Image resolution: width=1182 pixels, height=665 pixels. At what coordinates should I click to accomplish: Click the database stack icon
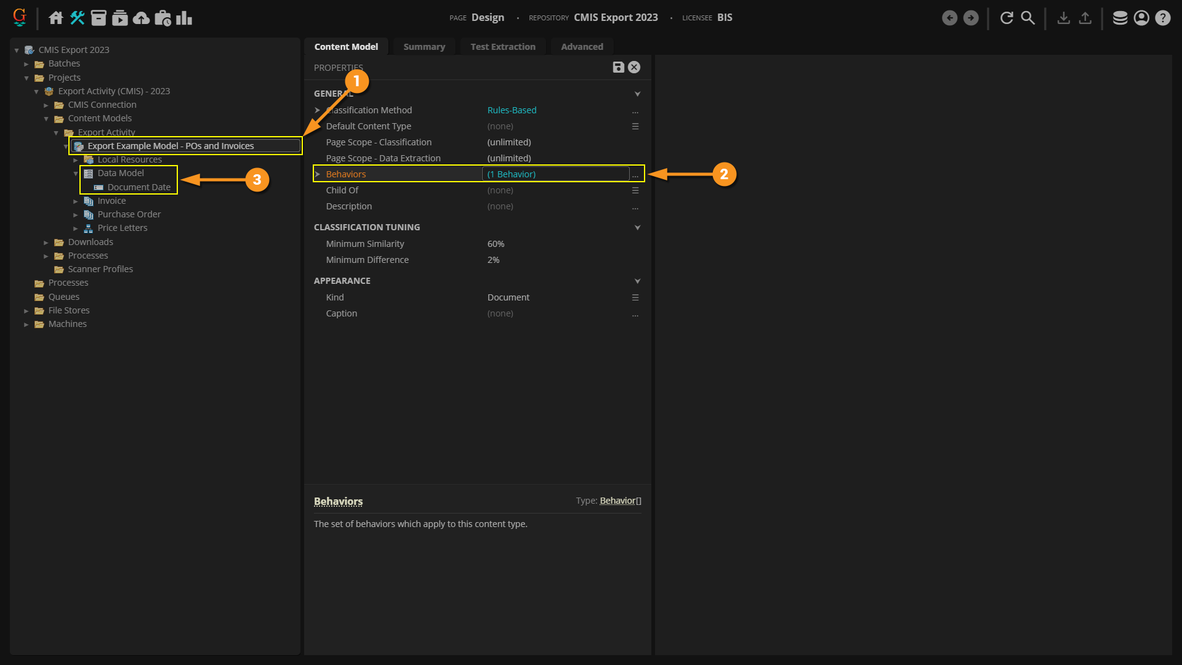(x=1120, y=18)
